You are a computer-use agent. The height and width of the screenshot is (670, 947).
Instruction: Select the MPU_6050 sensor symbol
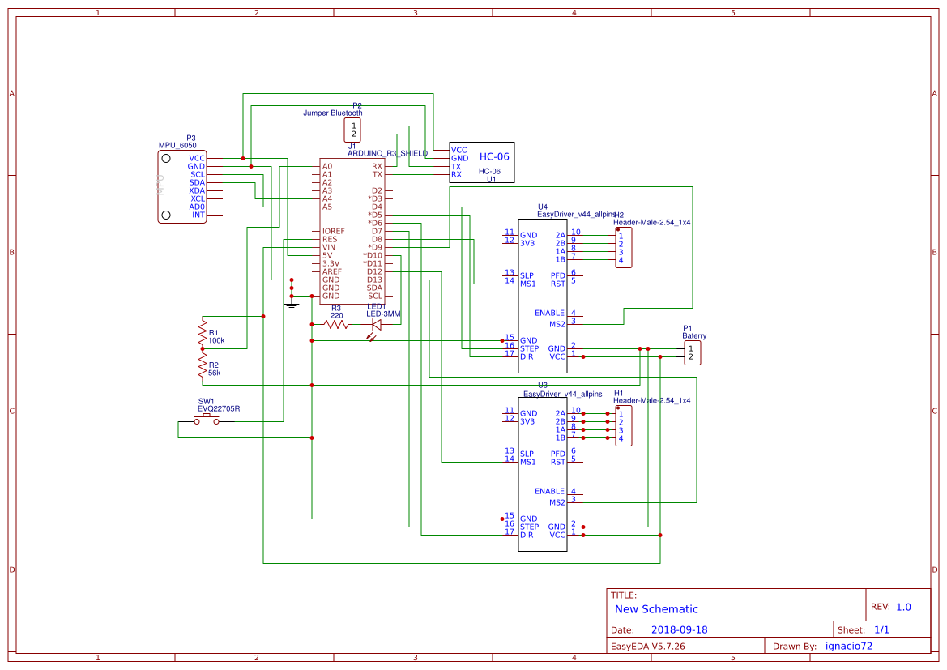pyautogui.click(x=182, y=185)
